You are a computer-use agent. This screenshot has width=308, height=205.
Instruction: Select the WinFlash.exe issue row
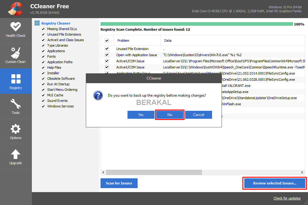[263, 104]
